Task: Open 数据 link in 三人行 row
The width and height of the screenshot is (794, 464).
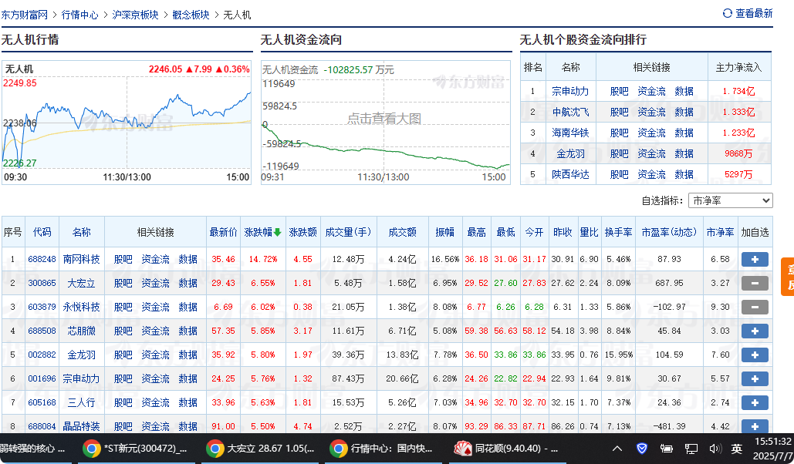Action: (x=188, y=403)
